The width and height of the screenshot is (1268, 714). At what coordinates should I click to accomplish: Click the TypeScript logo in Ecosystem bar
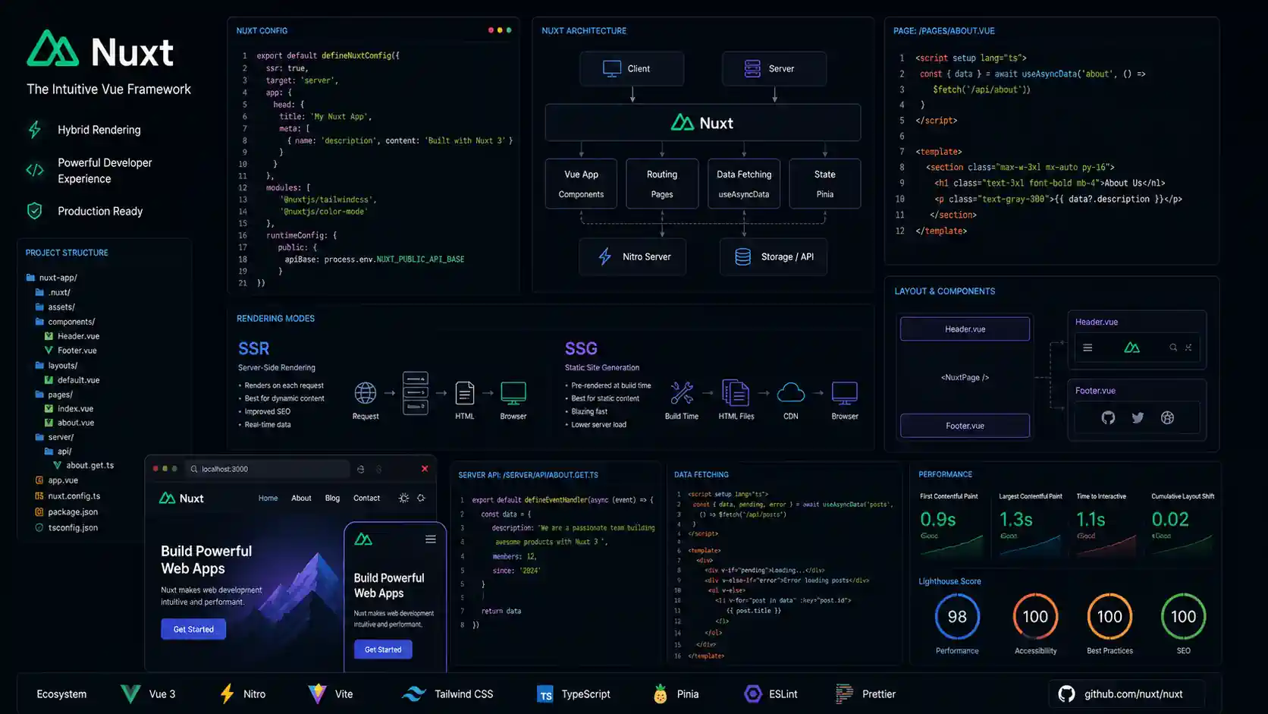[x=545, y=694]
